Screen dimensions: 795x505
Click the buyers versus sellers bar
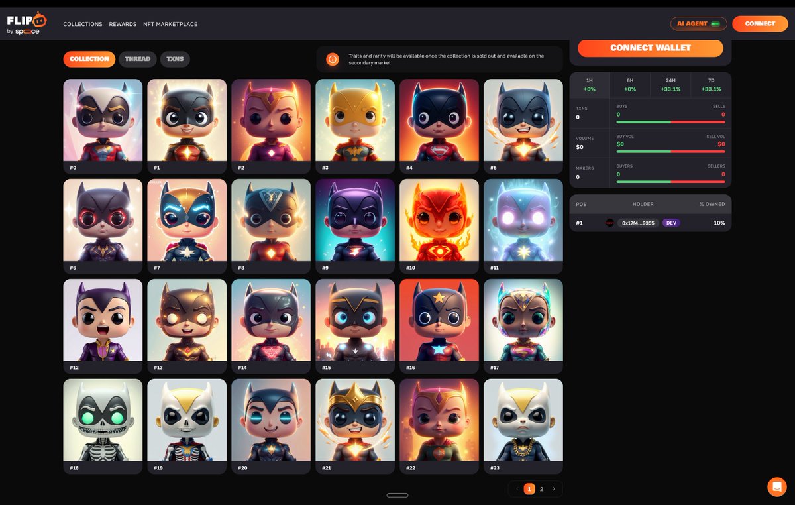670,182
